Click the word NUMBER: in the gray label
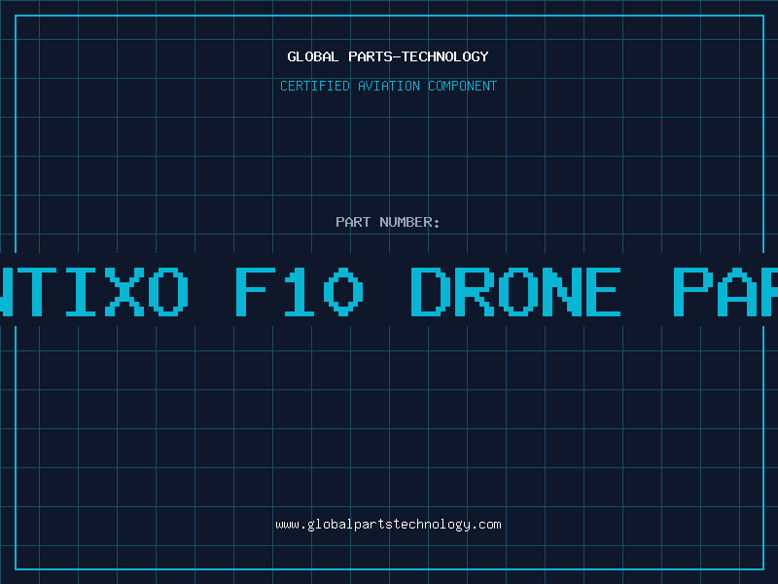This screenshot has width=778, height=584. pyautogui.click(x=409, y=222)
